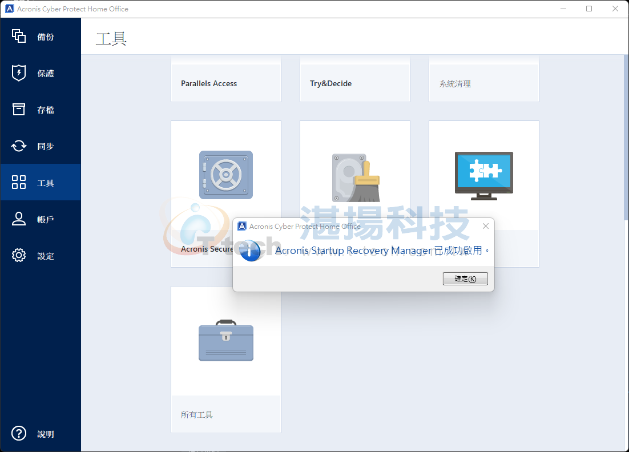Open the 備份 backup section icon
Image resolution: width=629 pixels, height=452 pixels.
pyautogui.click(x=19, y=37)
